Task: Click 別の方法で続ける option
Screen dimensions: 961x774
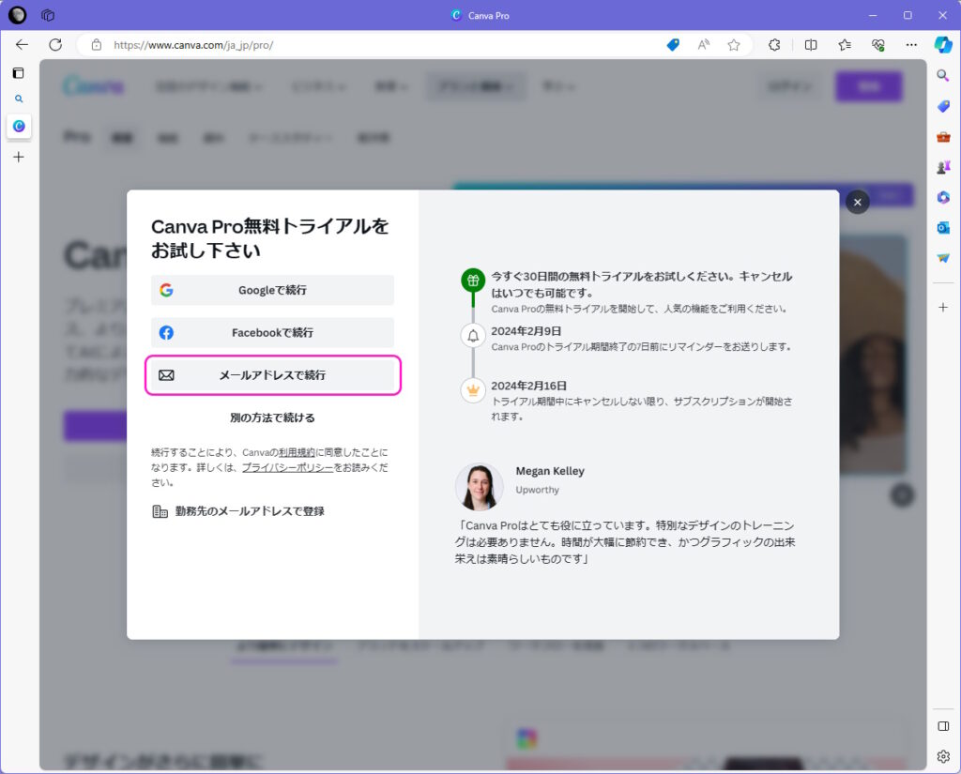Action: 273,417
